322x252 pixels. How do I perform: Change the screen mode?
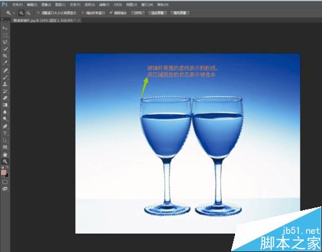[x=5, y=189]
